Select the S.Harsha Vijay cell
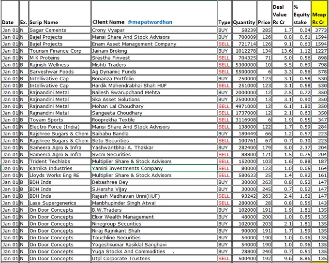The height and width of the screenshot is (263, 329). 154,189
